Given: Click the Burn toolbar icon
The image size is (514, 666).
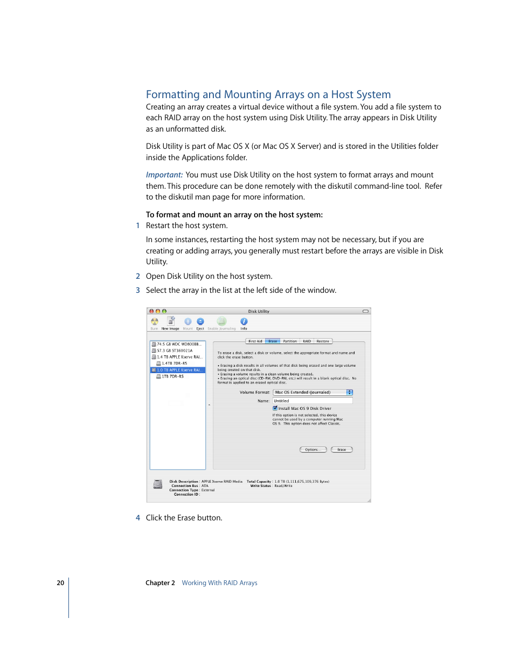Looking at the screenshot, I should point(155,321).
